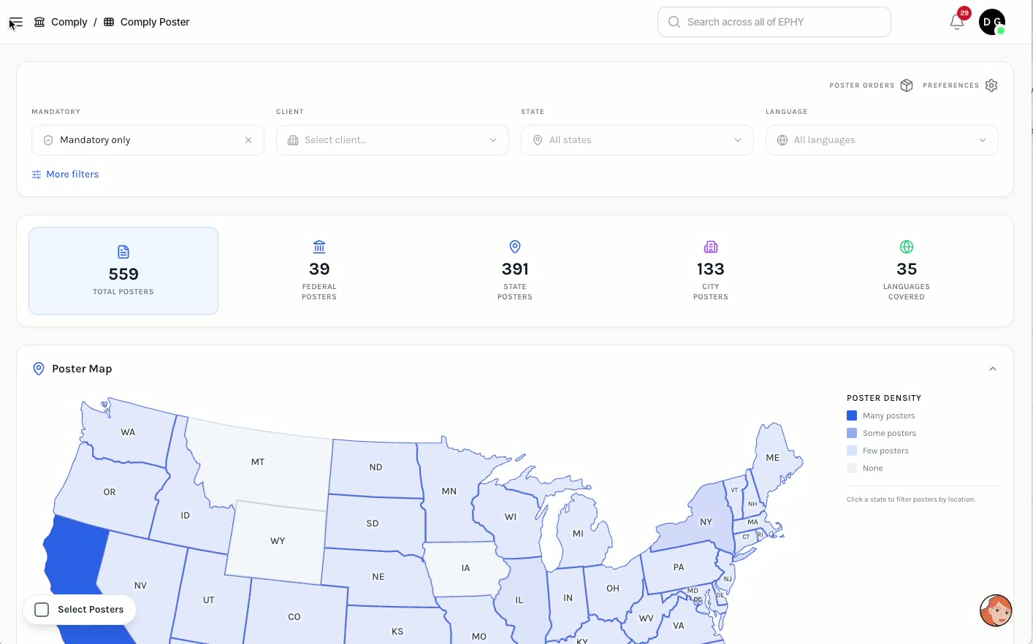Click the Federal Posters stat card
Viewport: 1033px width, 644px height.
coord(319,270)
